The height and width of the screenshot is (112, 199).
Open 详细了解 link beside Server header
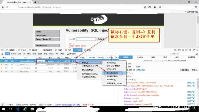[x=191, y=86]
